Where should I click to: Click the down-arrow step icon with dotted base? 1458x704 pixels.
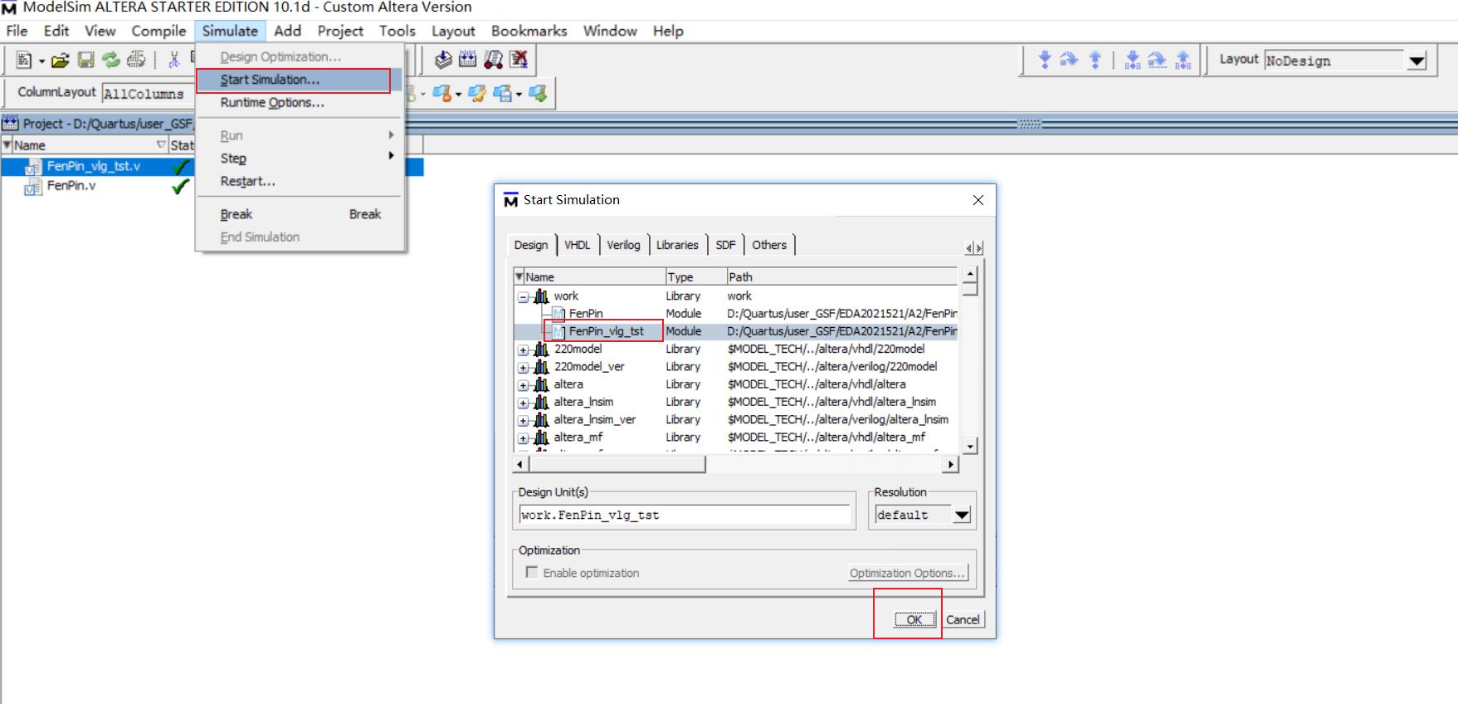tap(1132, 60)
